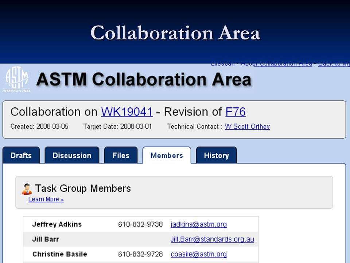The image size is (350, 263).
Task: Click phone number 610-832-9738
Action: tap(140, 224)
